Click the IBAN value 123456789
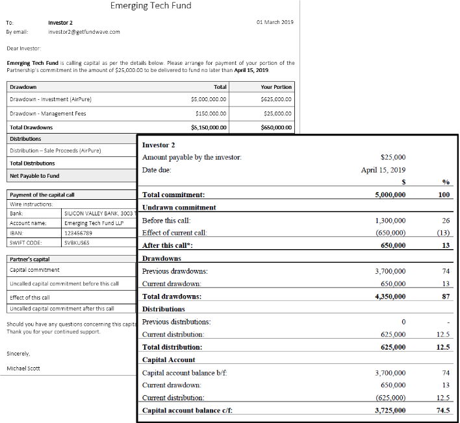Image resolution: width=460 pixels, height=423 pixels. click(x=78, y=234)
